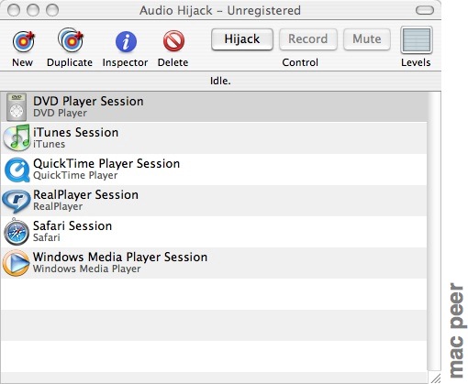468x384 pixels.
Task: Click the iTunes music note icon
Action: click(x=17, y=137)
